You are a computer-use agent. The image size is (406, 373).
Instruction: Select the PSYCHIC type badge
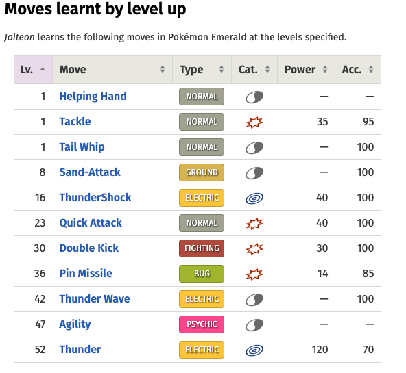coord(202,324)
